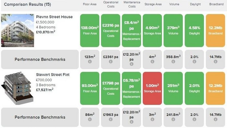Open Stewart Street Flat 3D model thumbnail
The width and height of the screenshot is (227, 128).
click(18, 88)
